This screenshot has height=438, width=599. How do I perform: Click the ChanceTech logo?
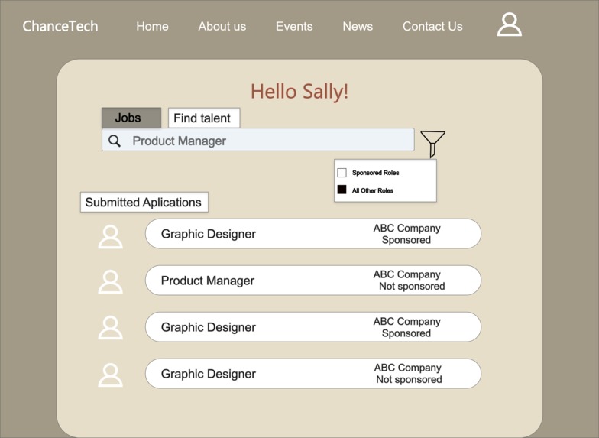pos(60,26)
